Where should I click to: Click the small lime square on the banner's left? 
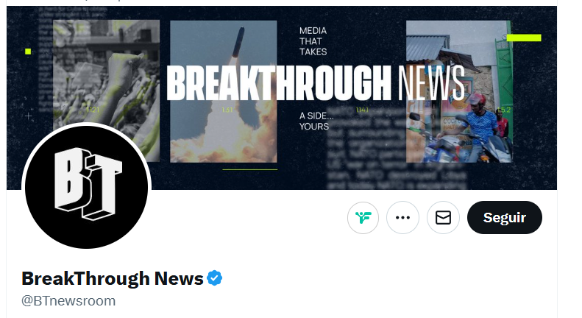(x=28, y=52)
